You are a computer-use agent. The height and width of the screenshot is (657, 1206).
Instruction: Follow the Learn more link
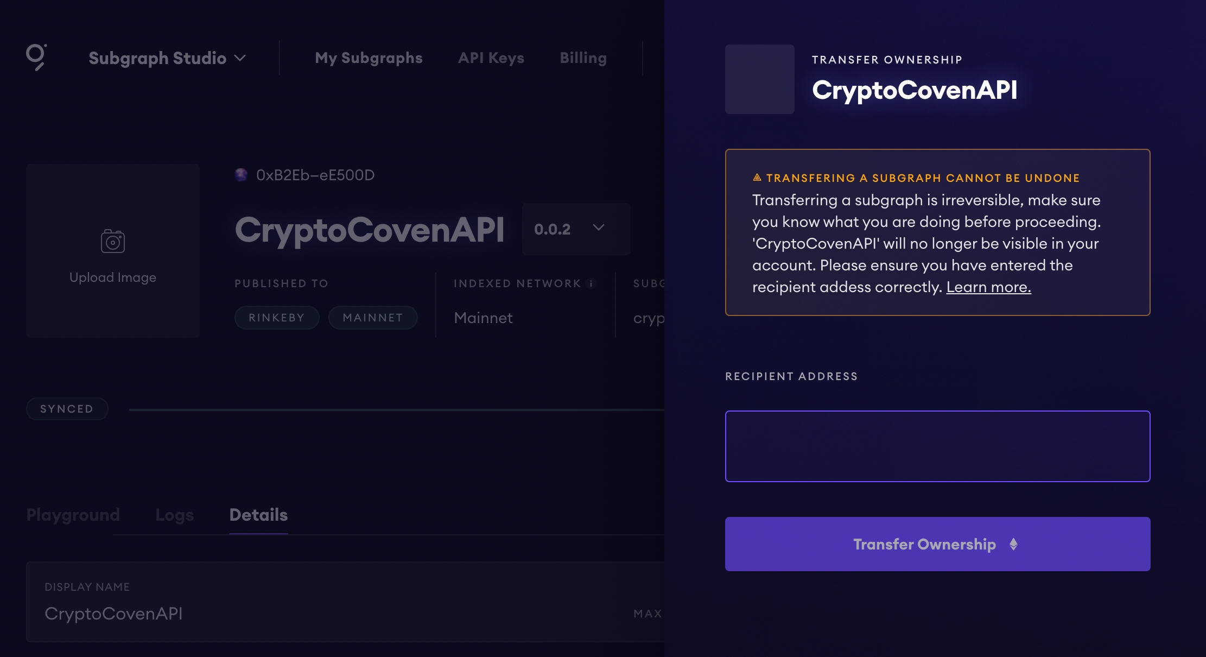tap(988, 287)
